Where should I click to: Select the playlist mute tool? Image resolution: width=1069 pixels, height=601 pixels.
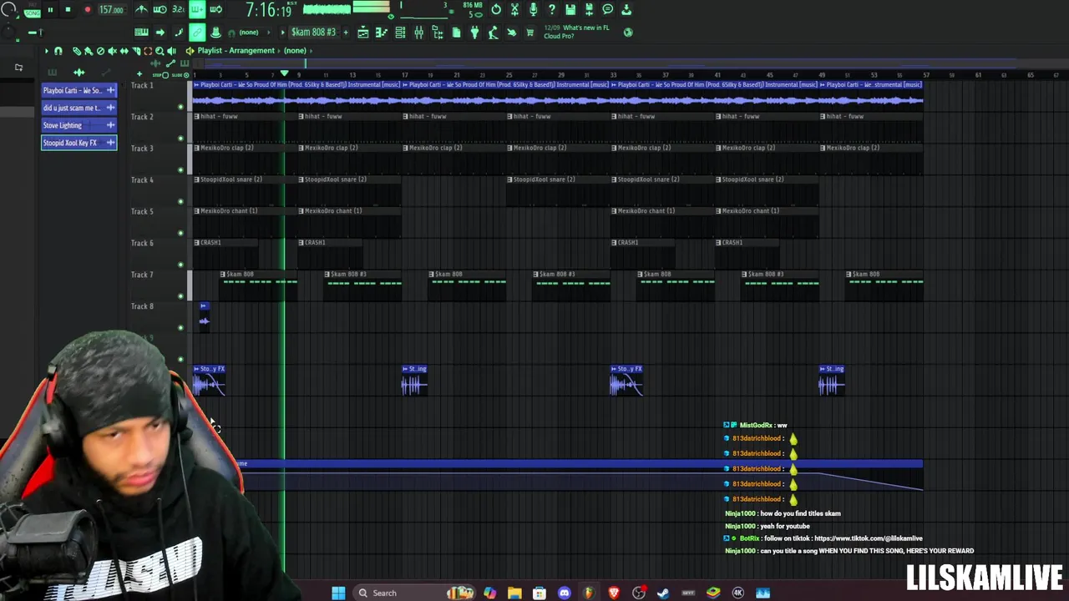[112, 51]
